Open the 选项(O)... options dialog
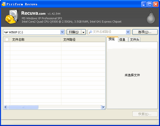Screen dimensions: 160x126 point(145,32)
